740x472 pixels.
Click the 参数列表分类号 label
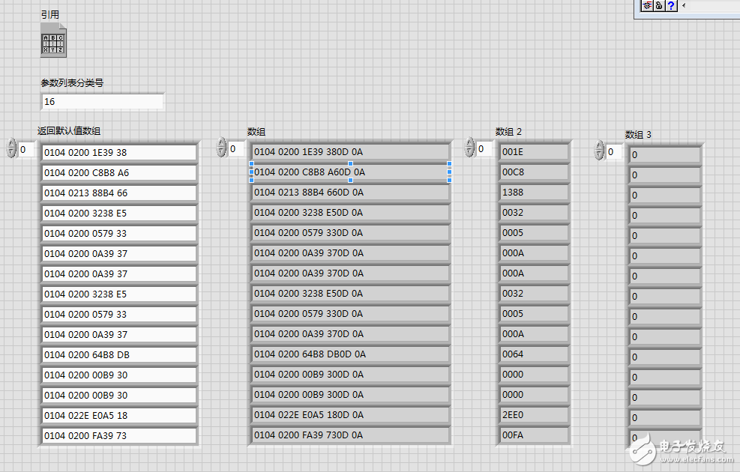(72, 82)
